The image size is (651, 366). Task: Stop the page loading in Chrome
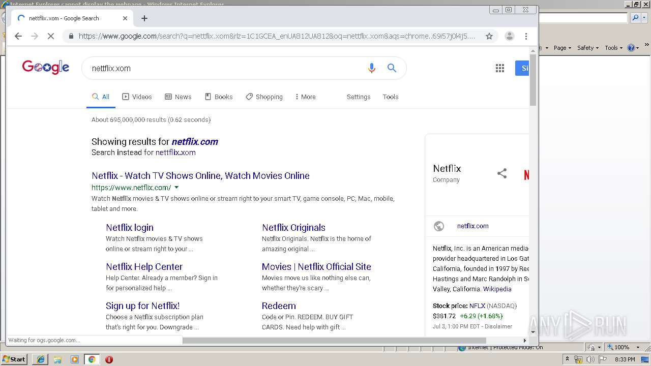51,36
